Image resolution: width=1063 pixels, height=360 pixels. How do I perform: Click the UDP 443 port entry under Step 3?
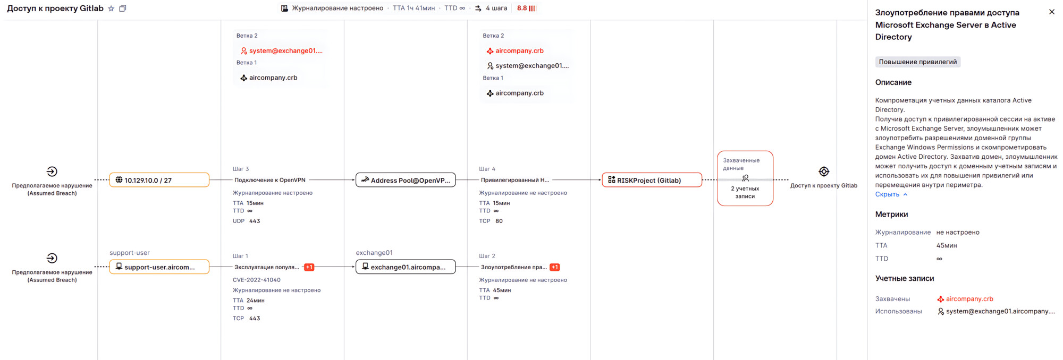pos(247,221)
